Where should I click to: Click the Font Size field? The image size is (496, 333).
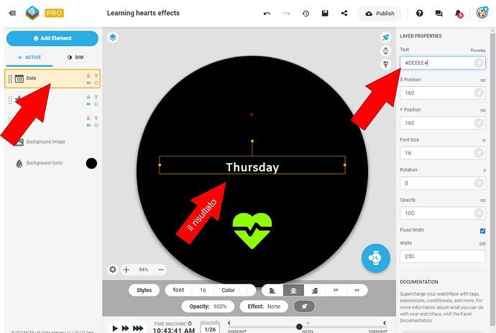pyautogui.click(x=442, y=153)
